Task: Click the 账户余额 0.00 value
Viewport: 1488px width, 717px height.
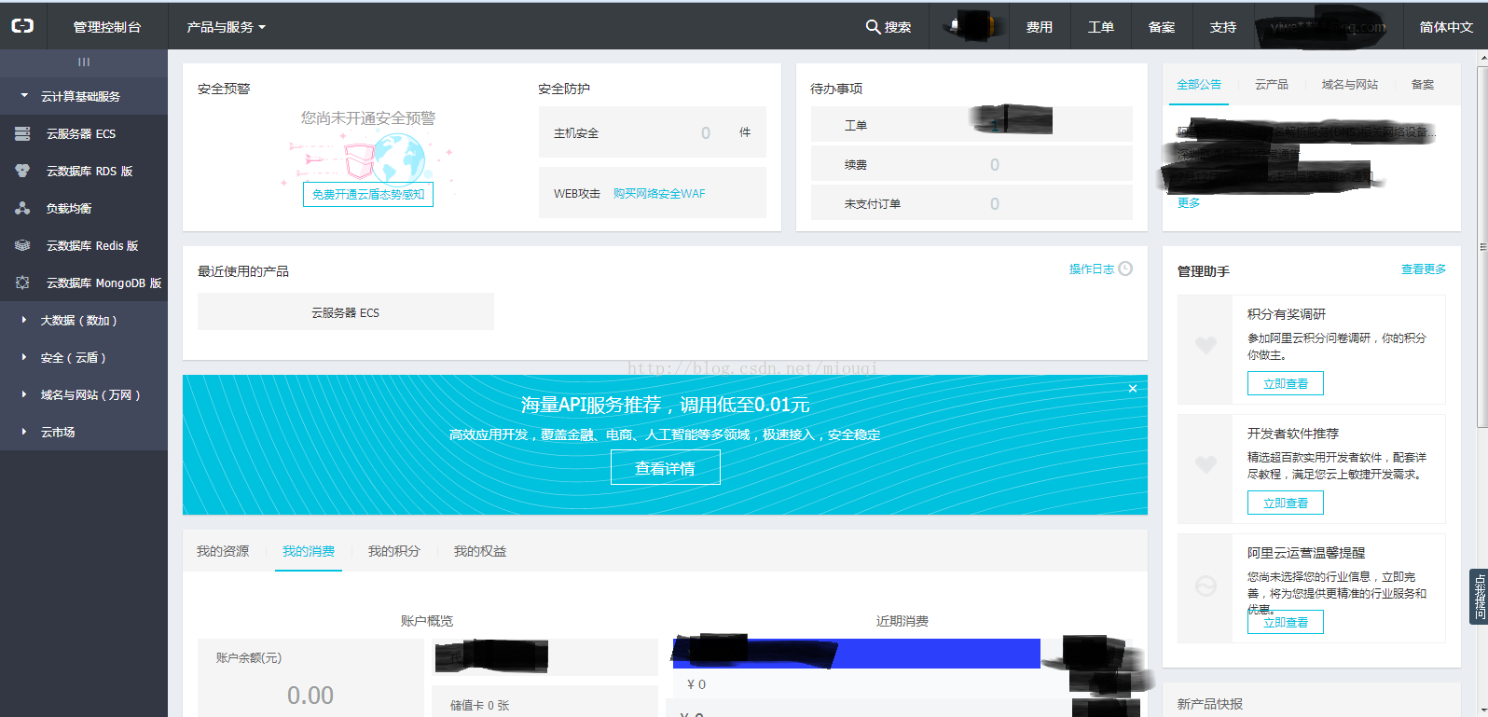Action: click(x=310, y=695)
